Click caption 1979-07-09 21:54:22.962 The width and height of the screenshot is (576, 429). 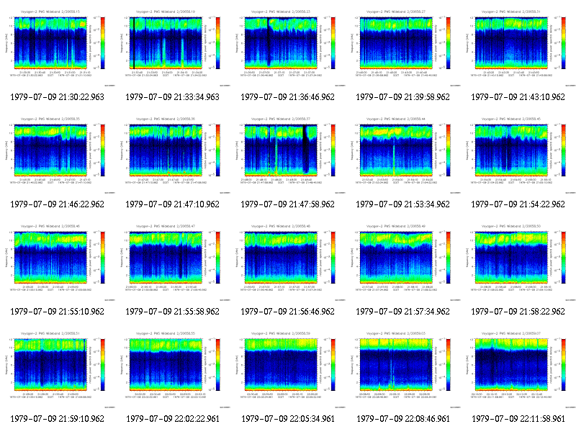[x=518, y=204]
